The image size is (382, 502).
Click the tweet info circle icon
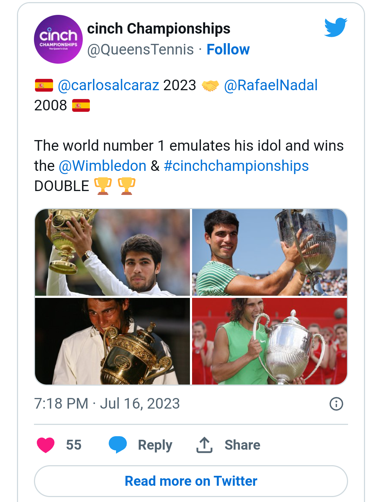336,404
